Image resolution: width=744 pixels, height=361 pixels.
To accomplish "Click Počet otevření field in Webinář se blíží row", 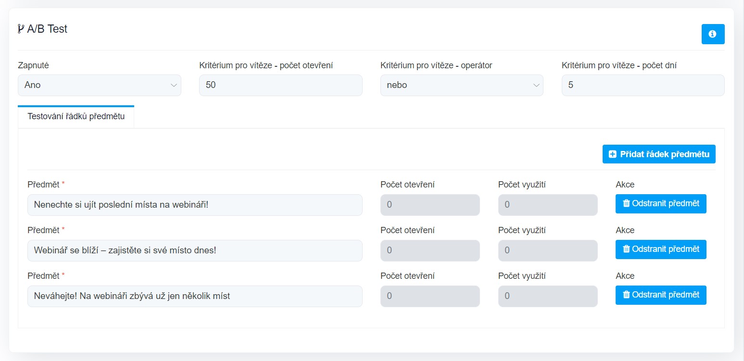I will click(x=430, y=250).
